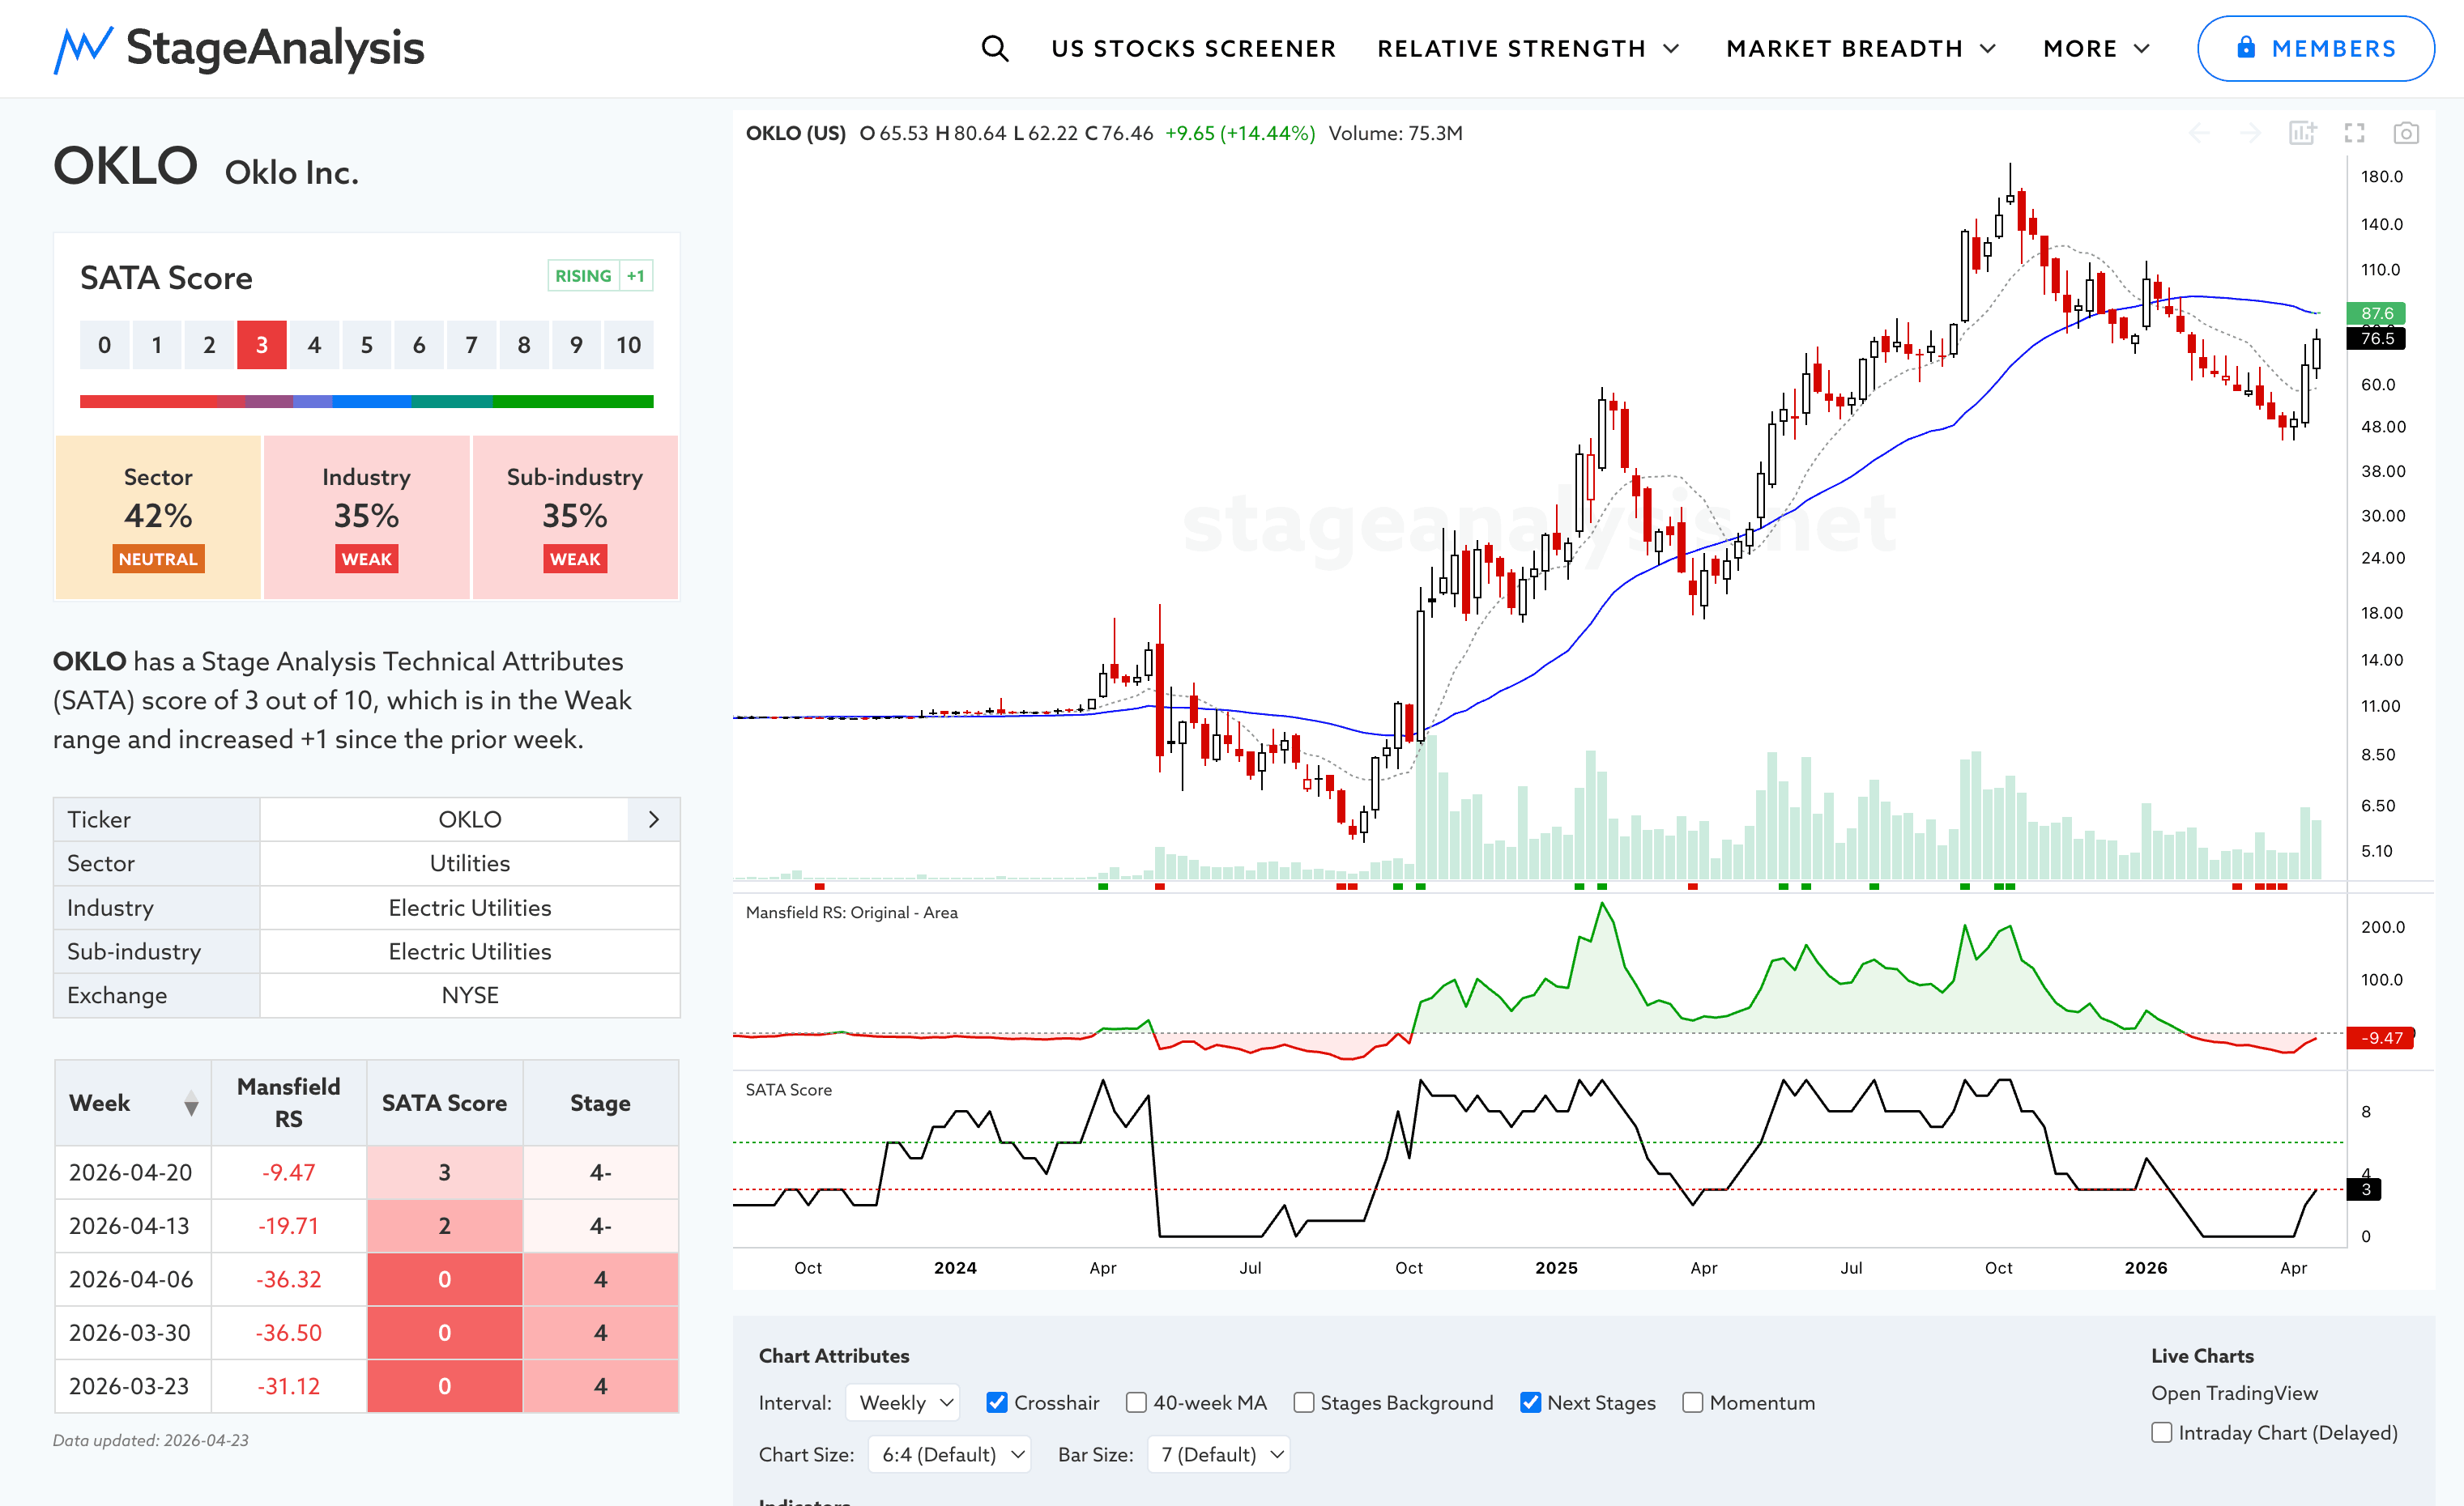Disable the Crosshair checkbox
Viewport: 2464px width, 1506px height.
click(996, 1402)
